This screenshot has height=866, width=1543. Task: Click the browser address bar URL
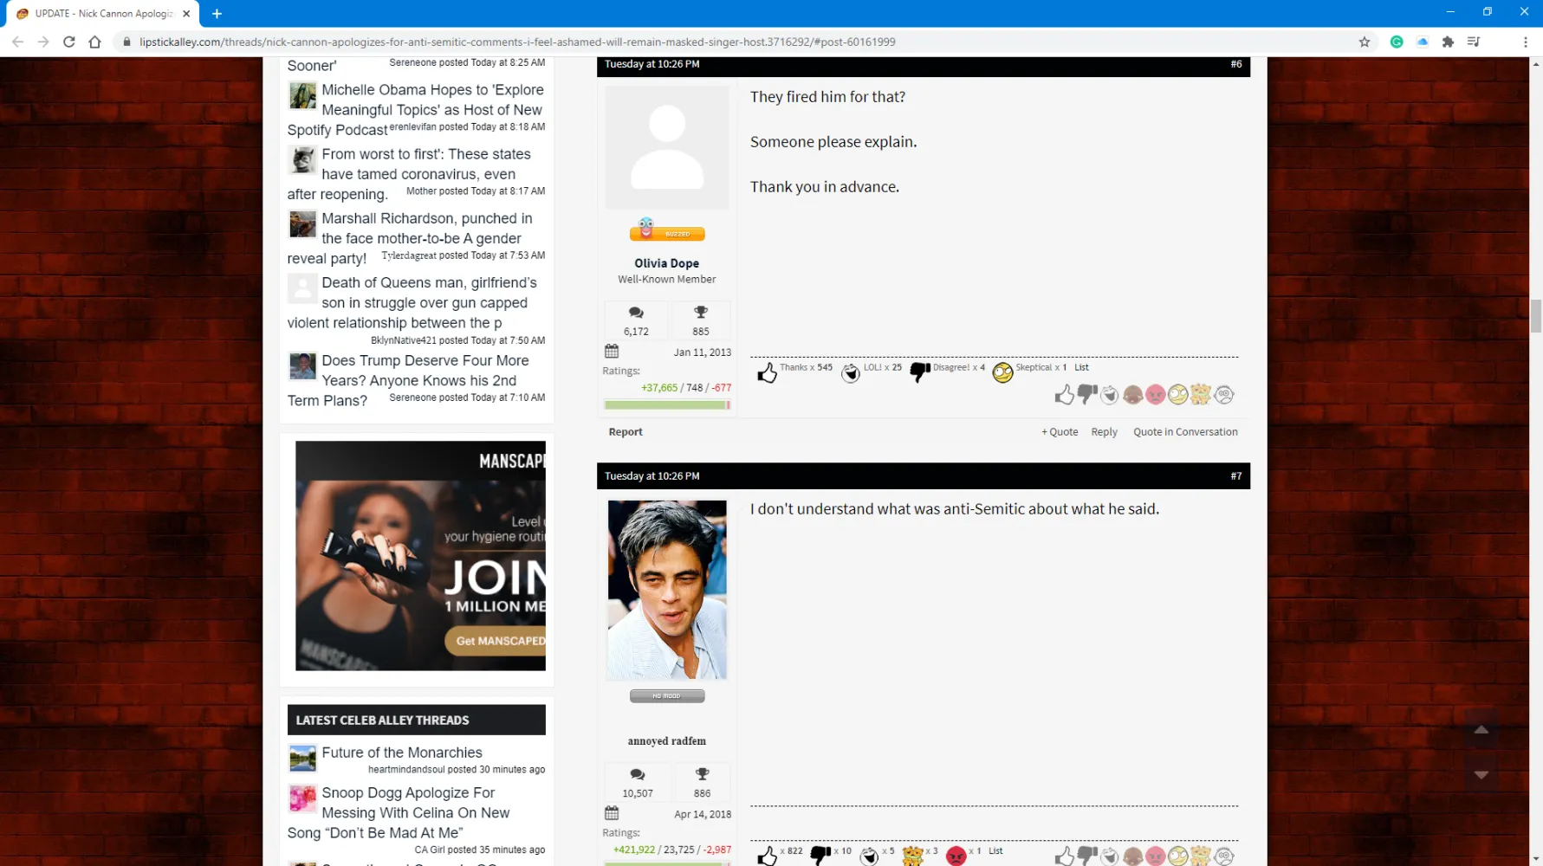pyautogui.click(x=517, y=42)
